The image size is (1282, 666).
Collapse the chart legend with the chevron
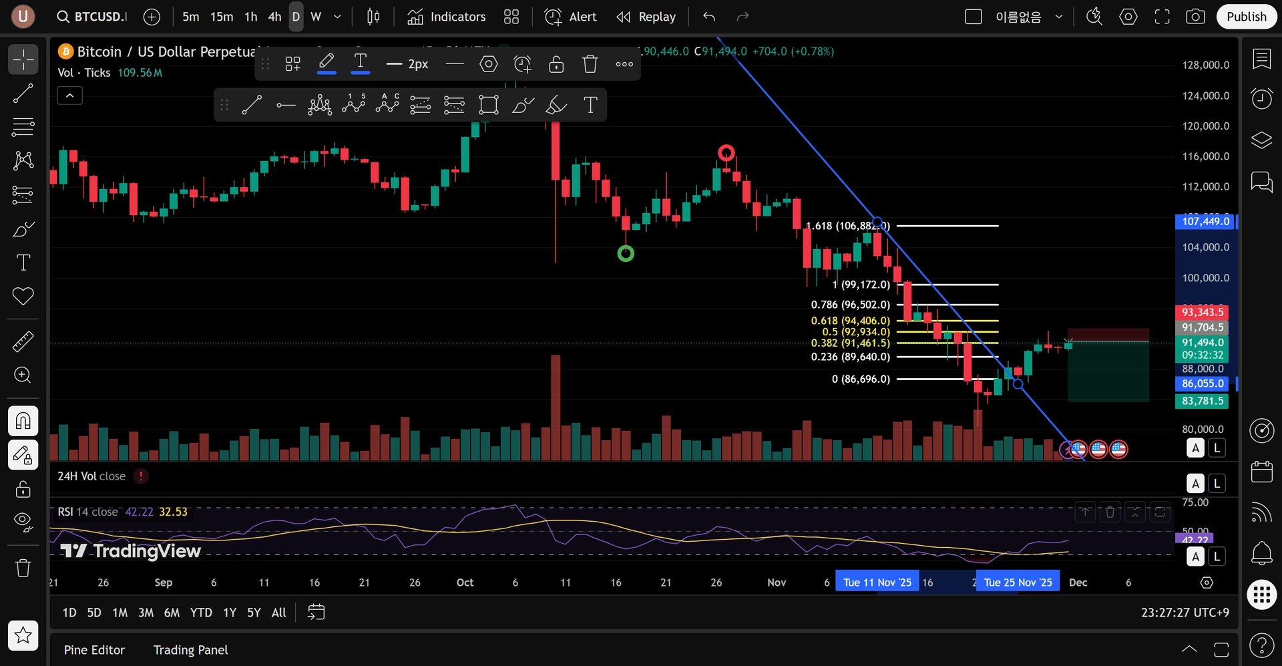tap(69, 96)
